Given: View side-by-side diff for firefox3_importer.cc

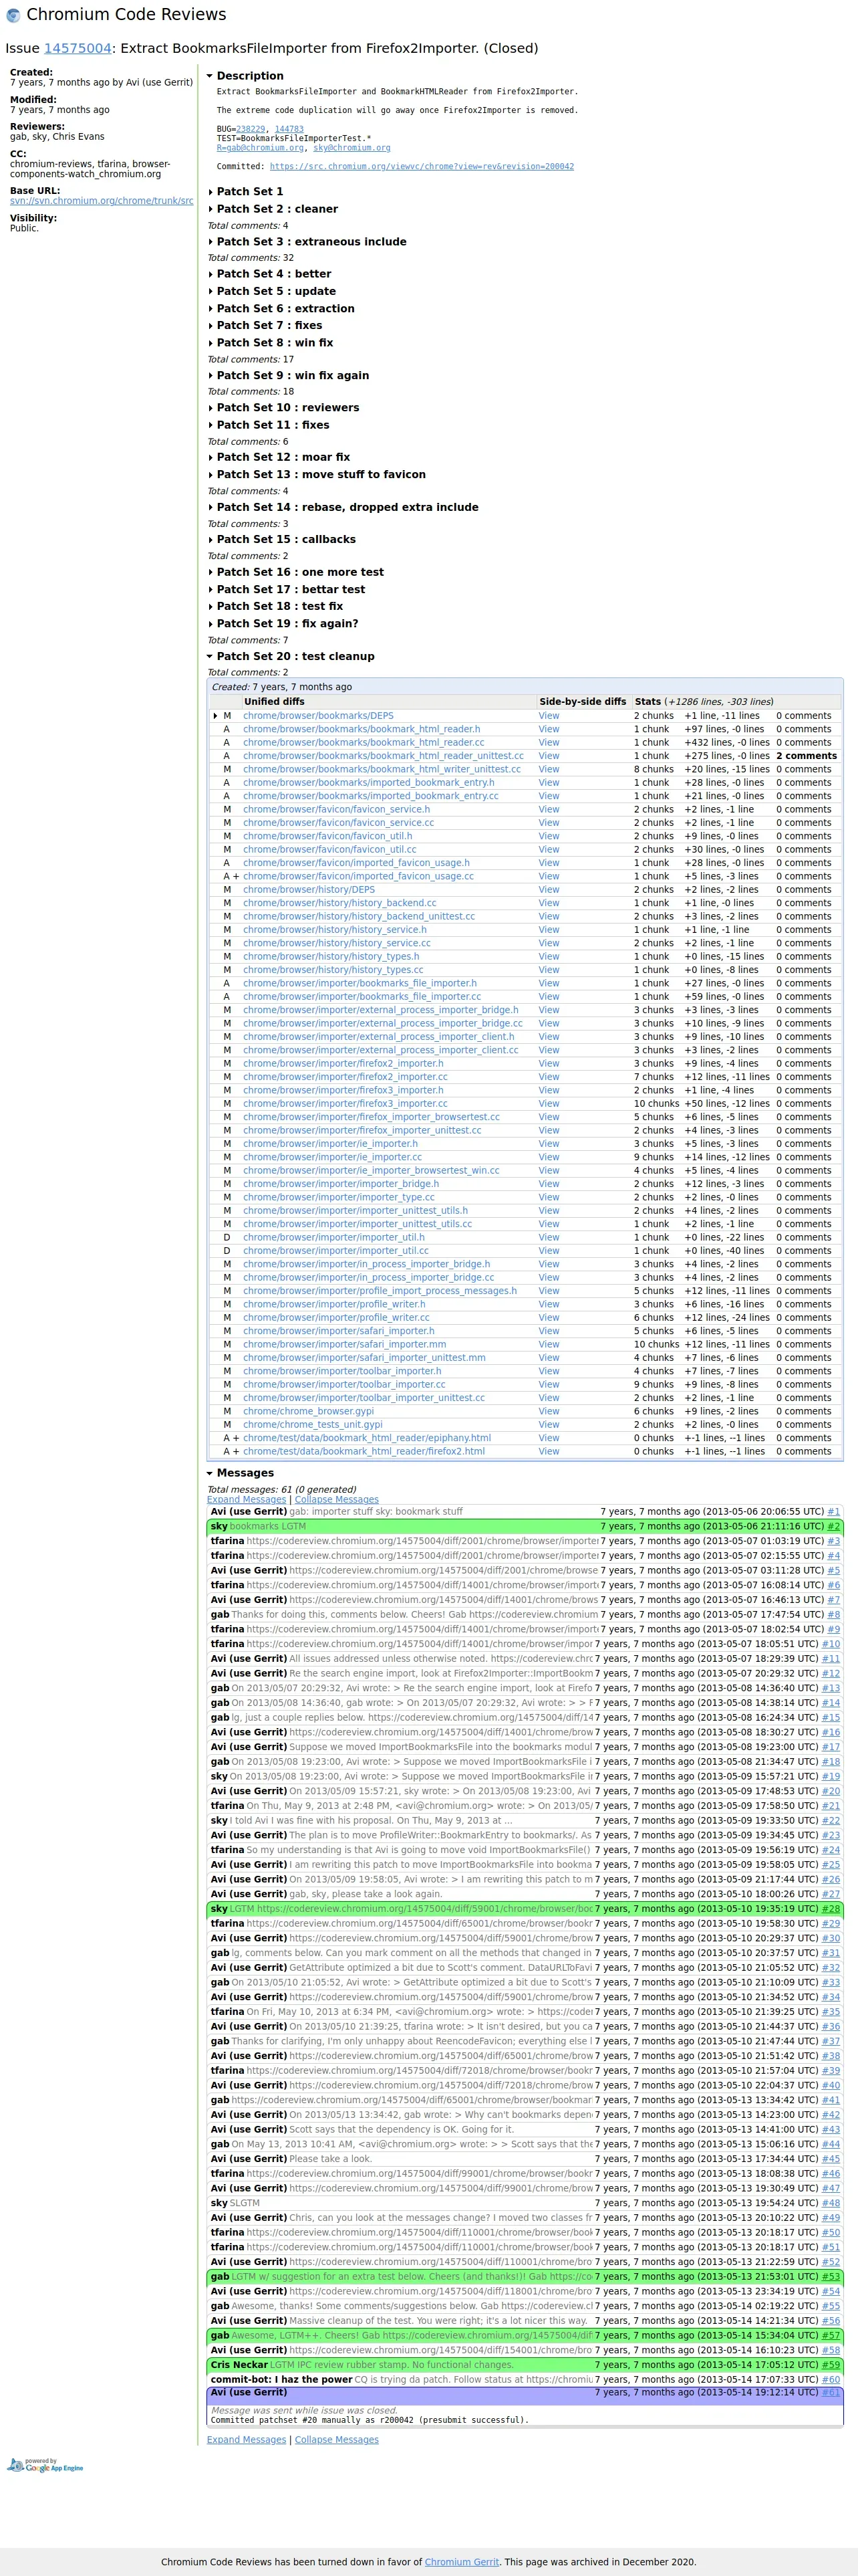Looking at the screenshot, I should (x=549, y=1104).
